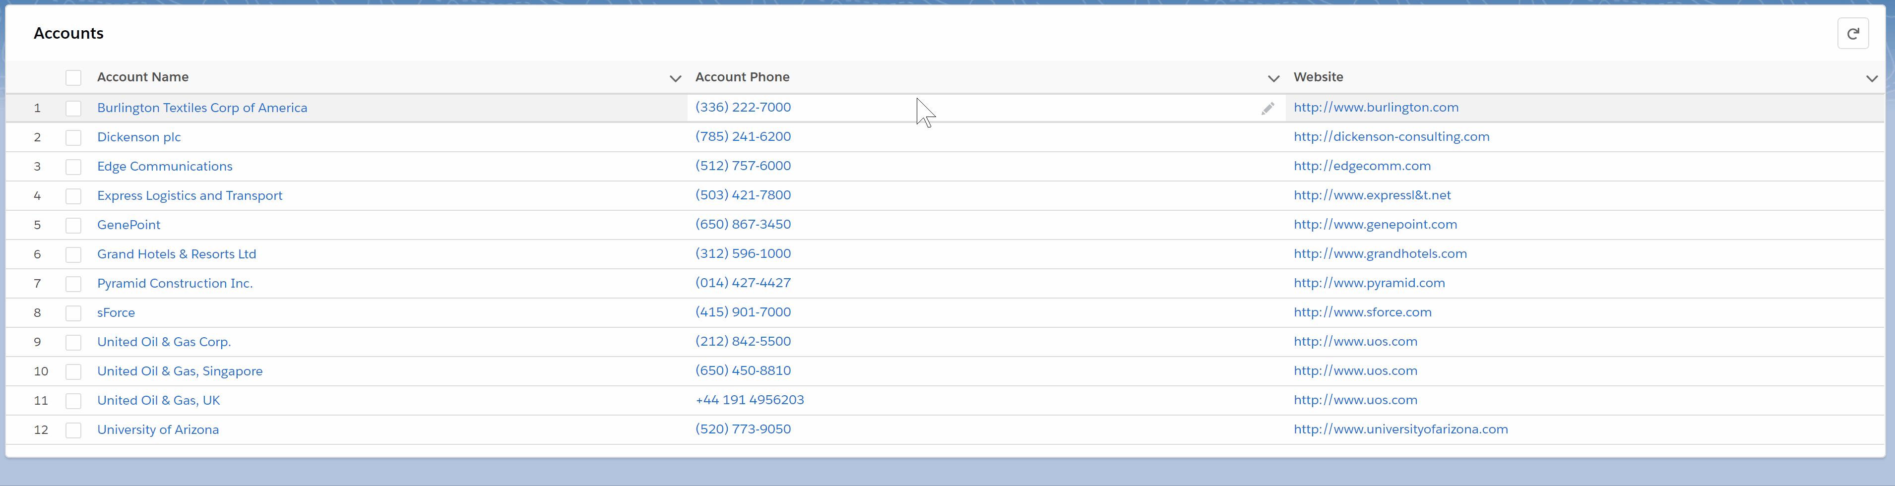Visit uos.com link in Singapore row
The image size is (1895, 486).
coord(1355,370)
